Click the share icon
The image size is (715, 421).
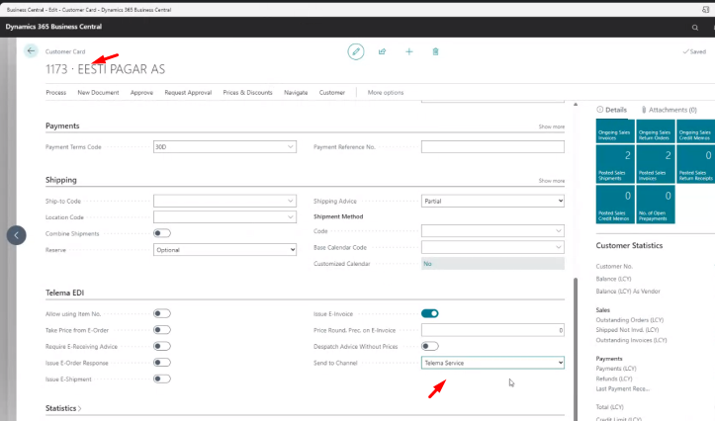click(x=382, y=51)
